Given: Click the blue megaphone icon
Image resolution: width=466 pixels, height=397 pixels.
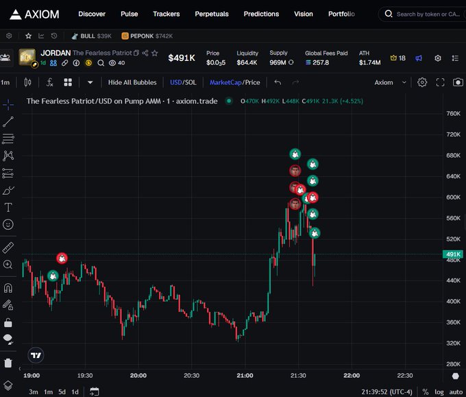Looking at the screenshot, I should tap(419, 58).
